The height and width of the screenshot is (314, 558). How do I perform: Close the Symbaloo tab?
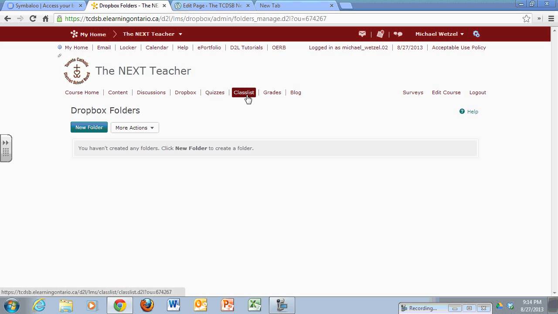point(80,6)
